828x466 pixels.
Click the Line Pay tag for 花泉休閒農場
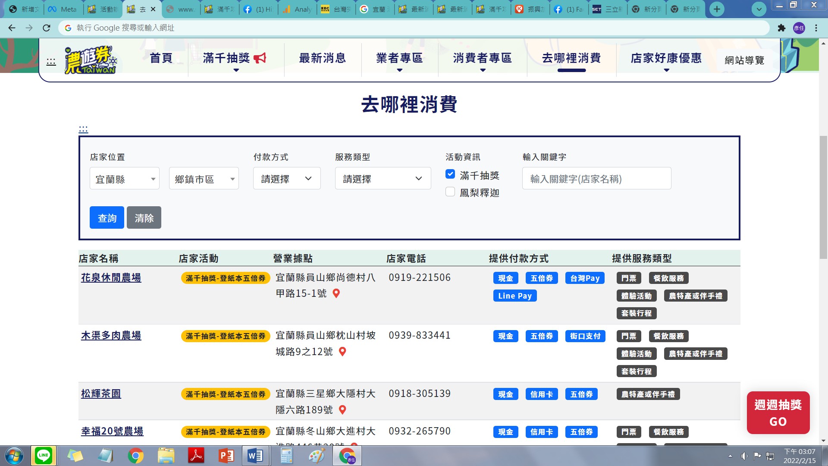tap(515, 296)
